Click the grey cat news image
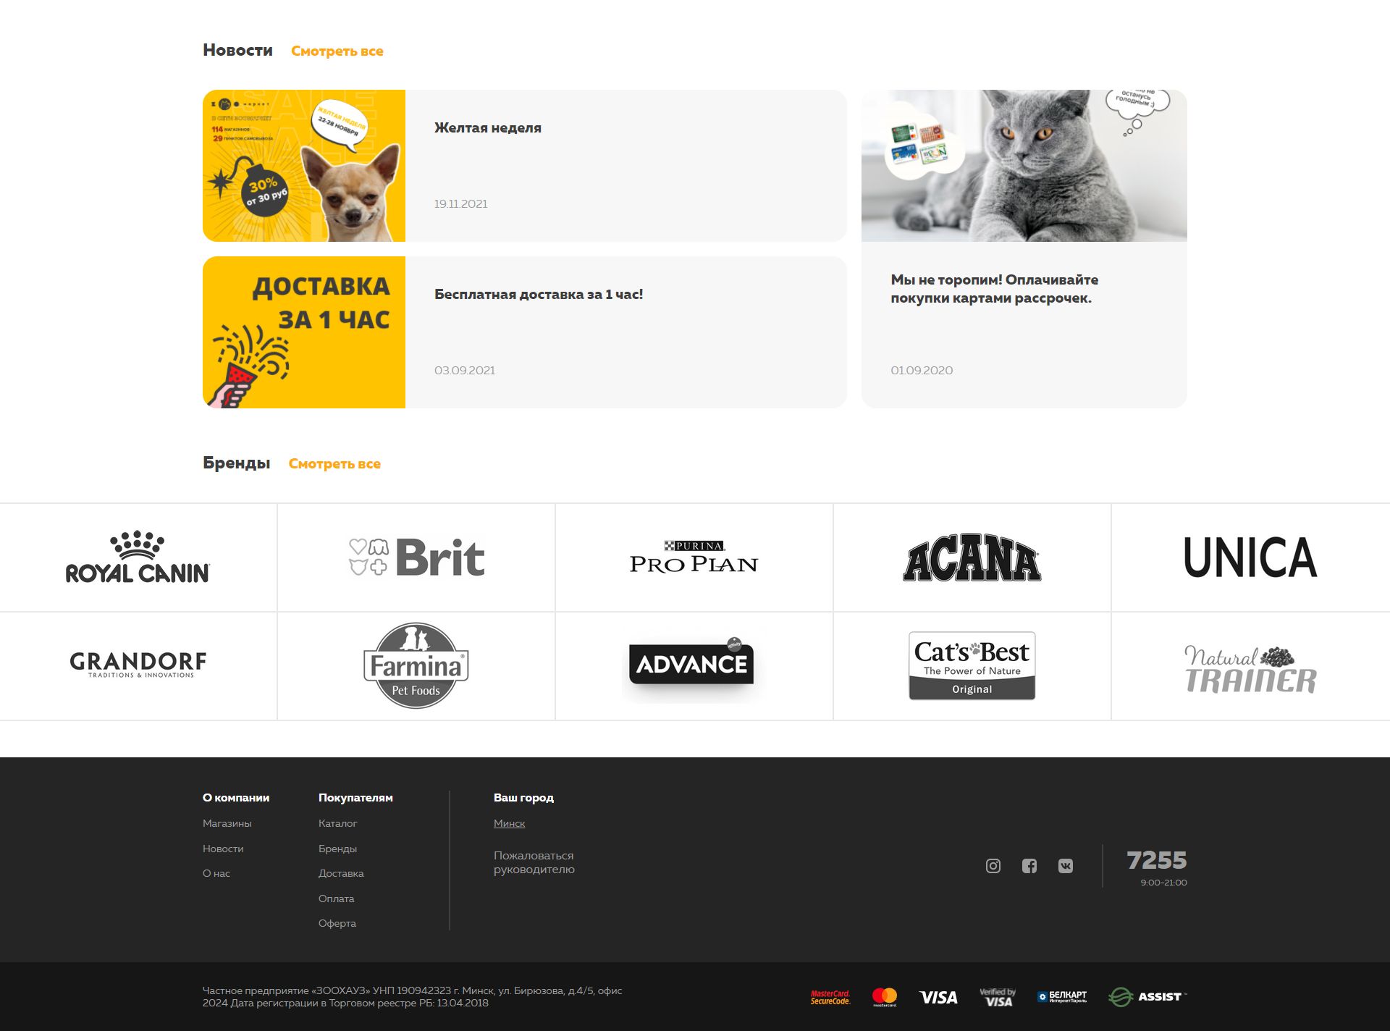1390x1031 pixels. [1024, 166]
